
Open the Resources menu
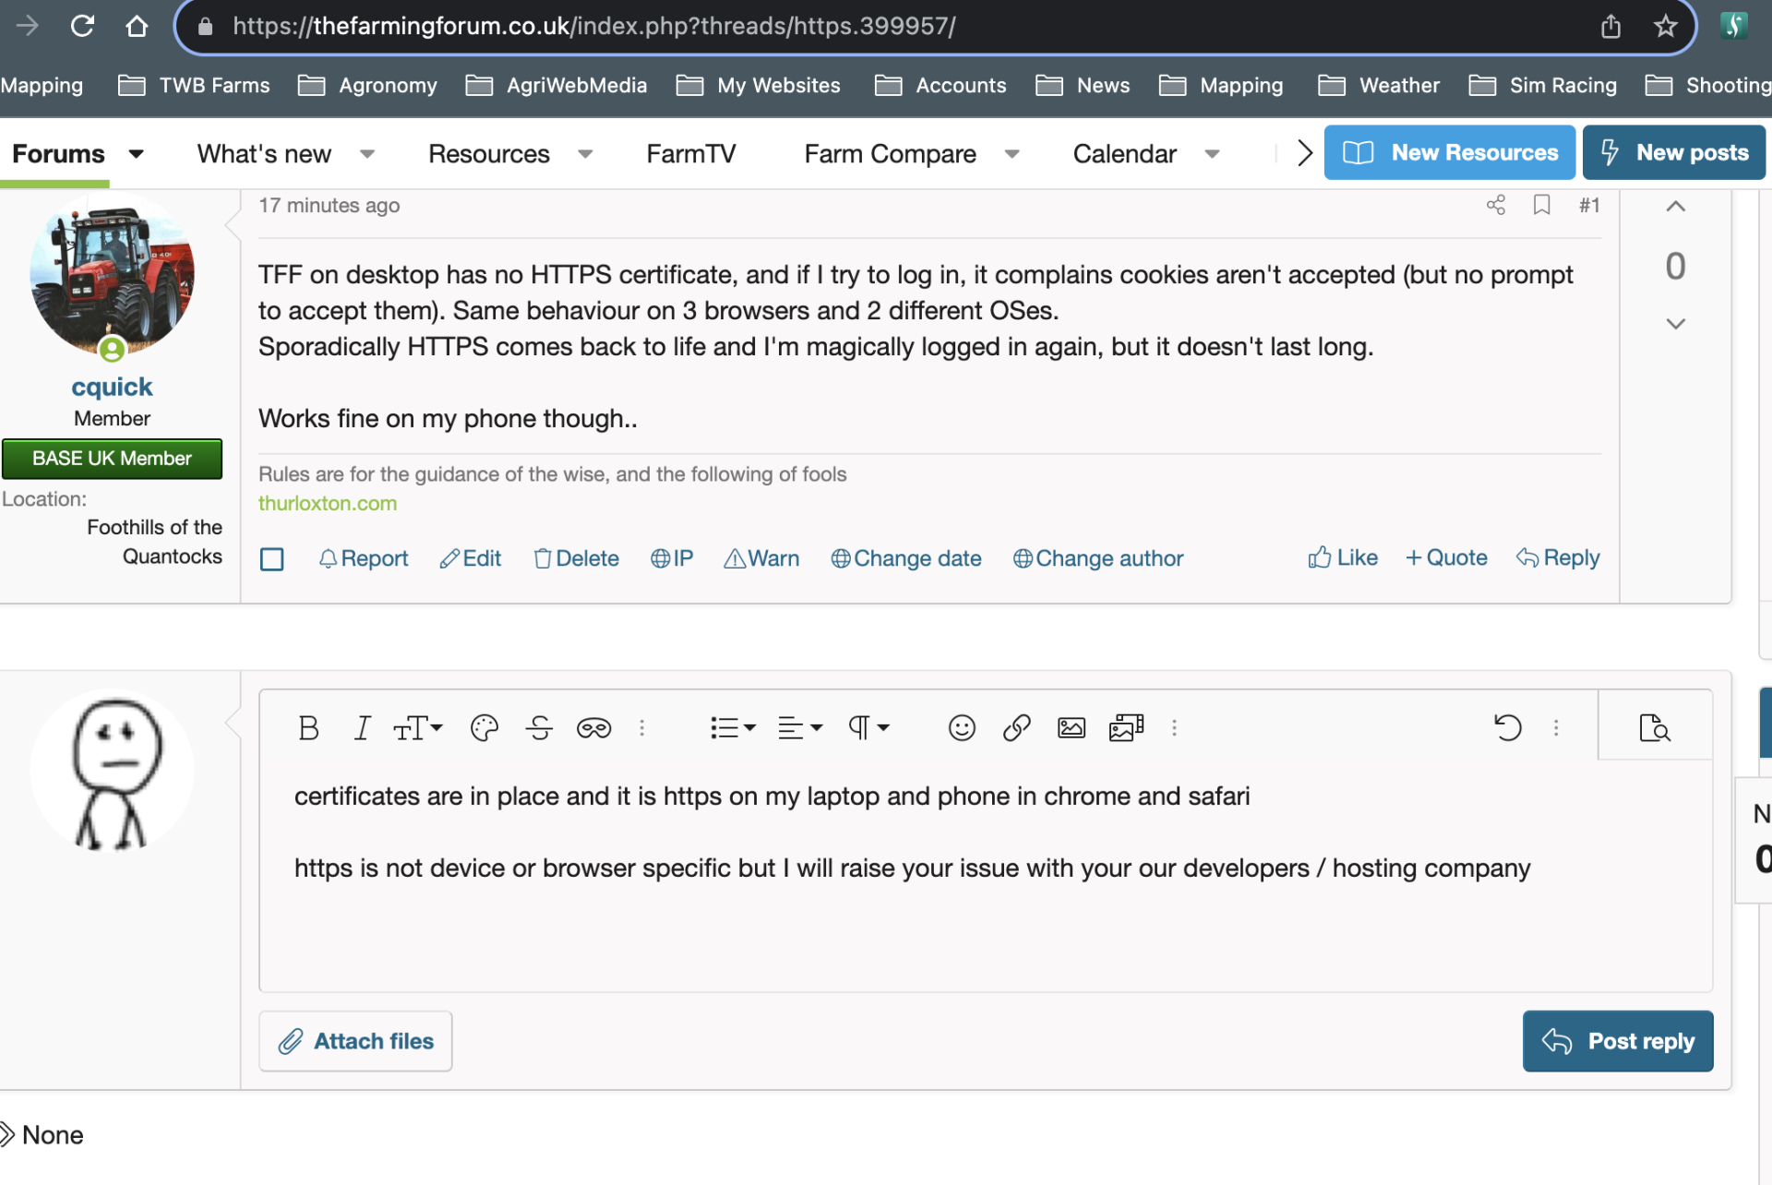pos(488,154)
